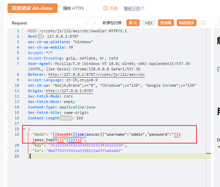This screenshot has height=187, width=220.
Task: Toggle the 热加载 hot-load button
Action: 166,23
